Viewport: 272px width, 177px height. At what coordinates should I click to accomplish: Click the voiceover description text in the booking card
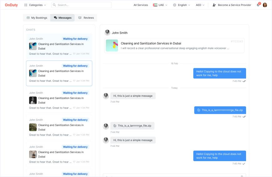click(x=175, y=48)
